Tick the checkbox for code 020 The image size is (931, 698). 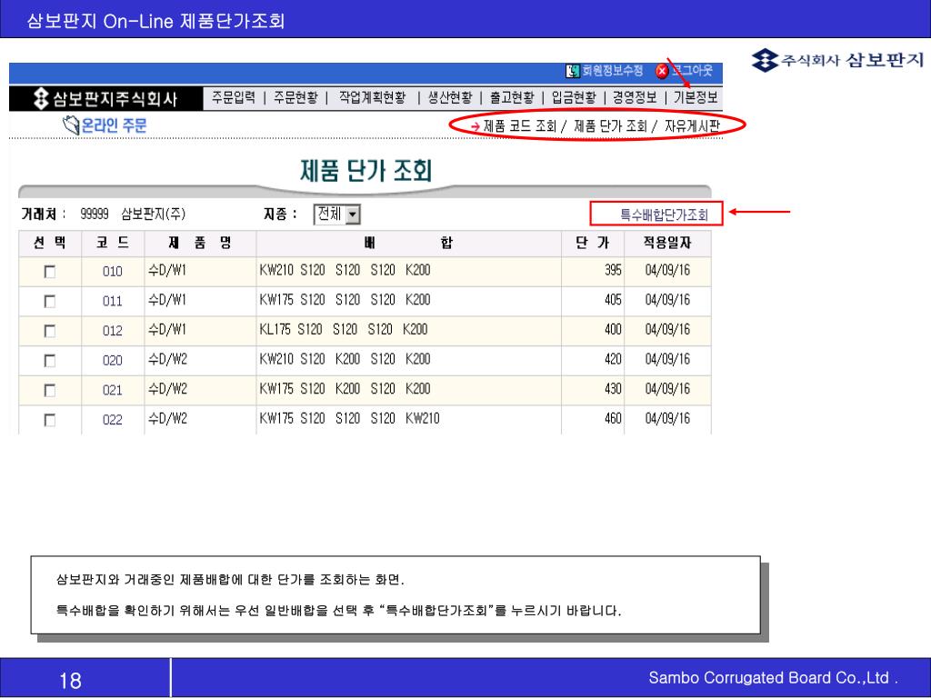click(x=50, y=361)
